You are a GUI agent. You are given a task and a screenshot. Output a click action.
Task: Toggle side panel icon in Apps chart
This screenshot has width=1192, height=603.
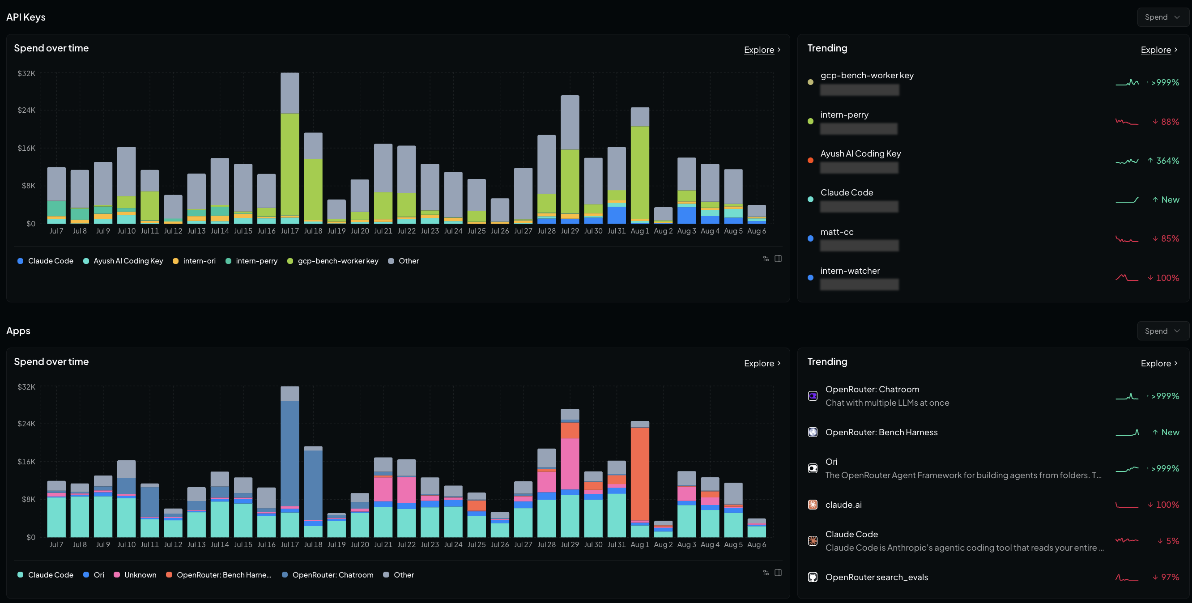point(778,573)
